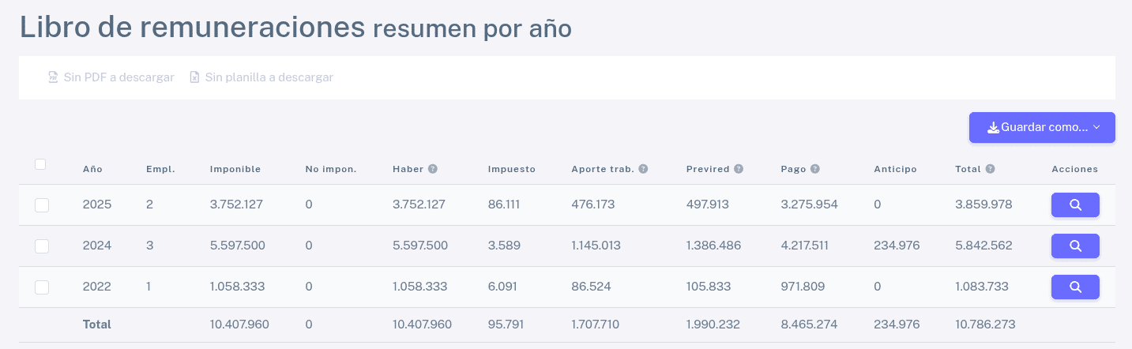Click the Anticipo column header
1132x349 pixels.
[895, 169]
